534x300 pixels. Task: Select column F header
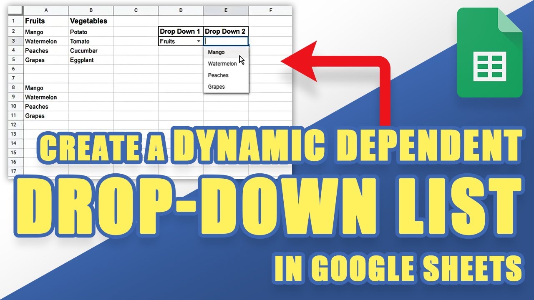pos(270,10)
